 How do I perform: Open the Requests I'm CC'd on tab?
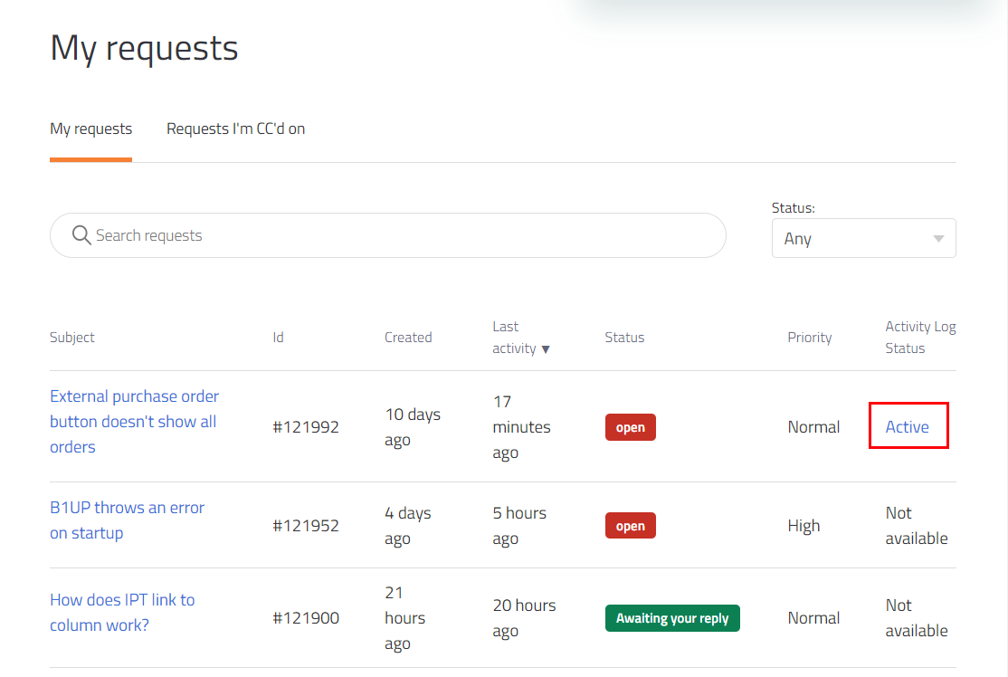(236, 129)
